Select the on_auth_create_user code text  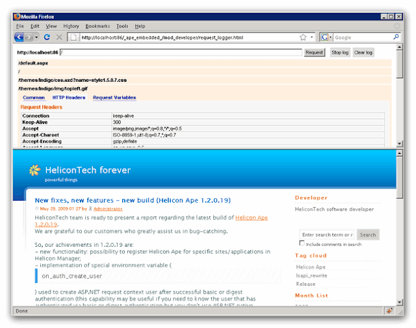72,276
